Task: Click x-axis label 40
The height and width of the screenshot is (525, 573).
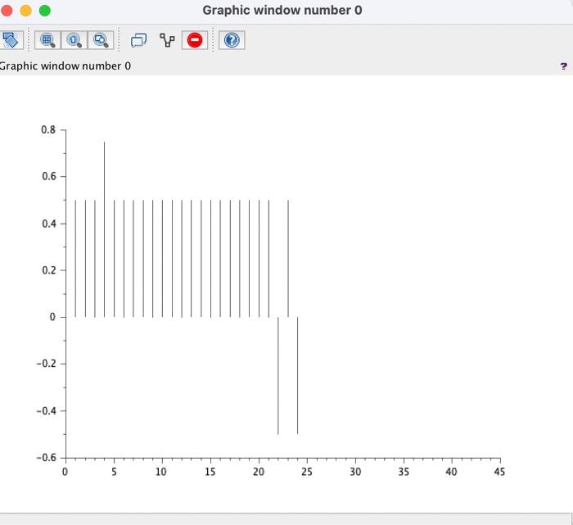Action: coord(451,472)
